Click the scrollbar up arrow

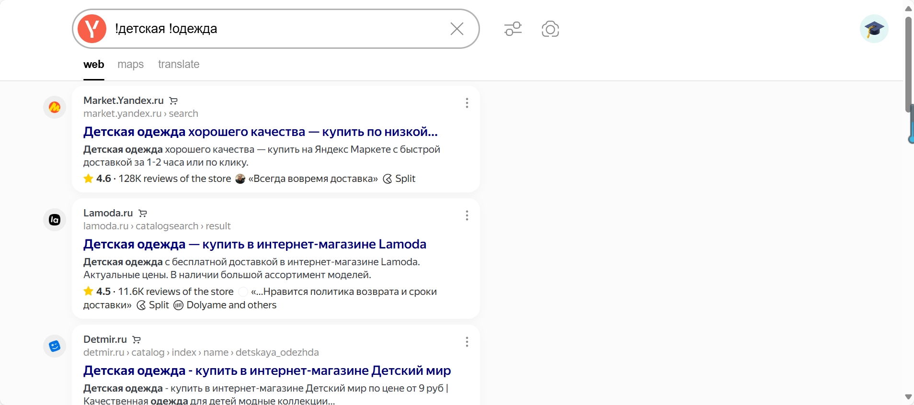point(908,8)
